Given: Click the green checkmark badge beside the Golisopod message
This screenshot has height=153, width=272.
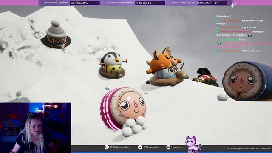Looking at the screenshot, I should pyautogui.click(x=218, y=32).
